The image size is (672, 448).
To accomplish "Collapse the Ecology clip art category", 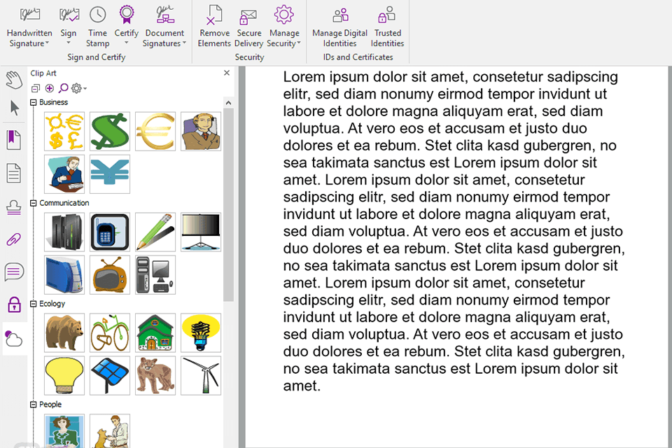I will (x=33, y=304).
